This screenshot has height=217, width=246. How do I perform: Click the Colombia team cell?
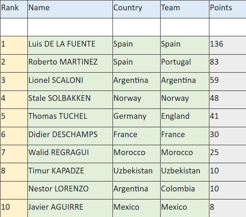(x=184, y=189)
